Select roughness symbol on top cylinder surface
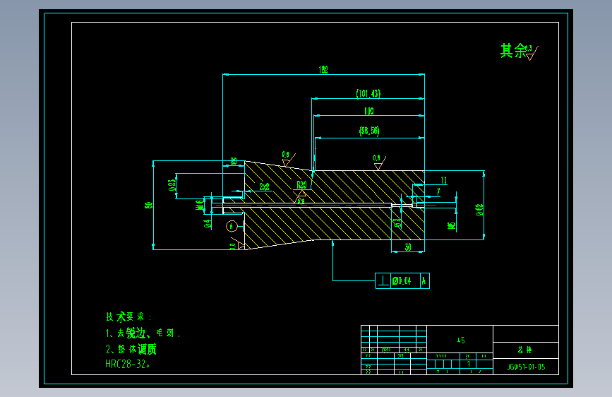 coord(379,162)
